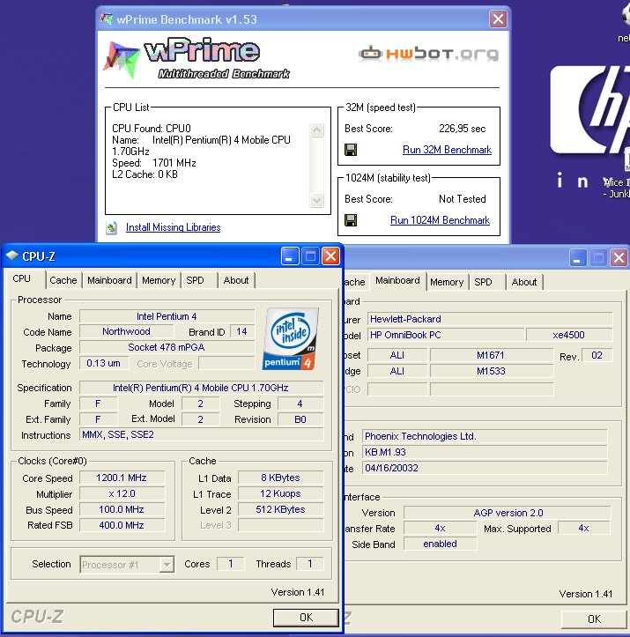
Task: Click the Rated FSB value 400.0 MHz
Action: tap(122, 525)
